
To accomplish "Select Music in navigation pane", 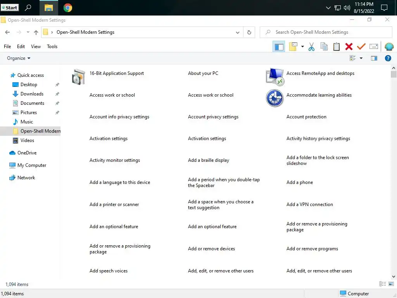I will tap(27, 122).
